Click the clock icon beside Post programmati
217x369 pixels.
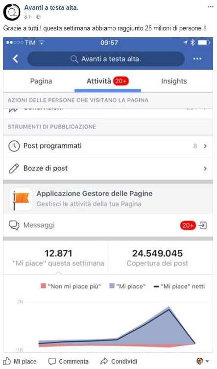(14, 146)
